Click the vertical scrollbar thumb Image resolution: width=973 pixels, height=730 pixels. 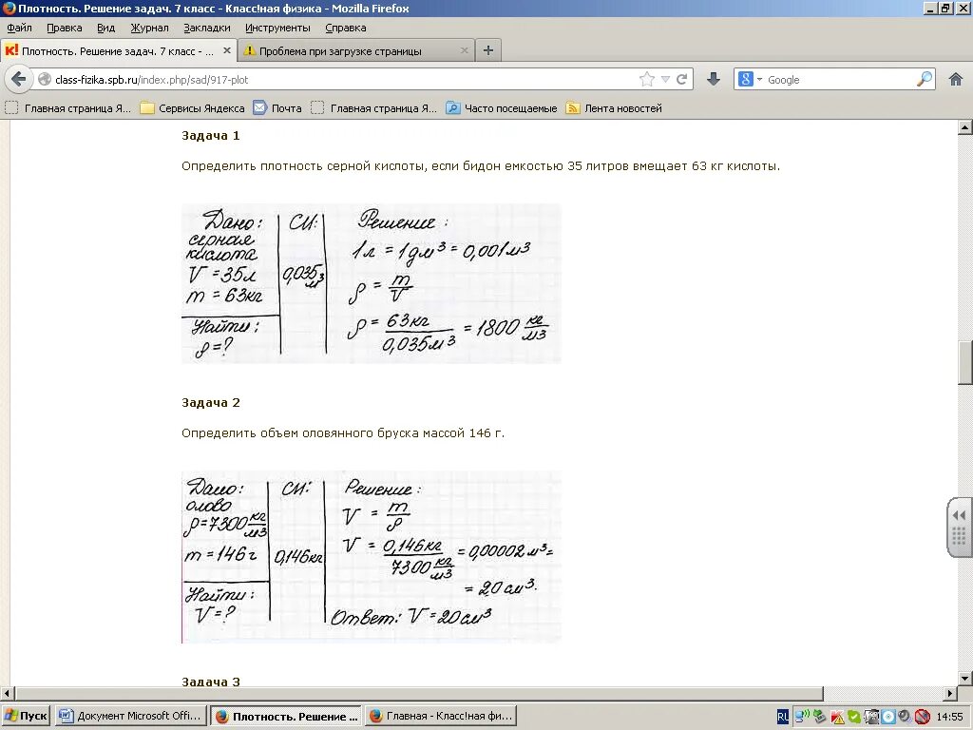965,362
